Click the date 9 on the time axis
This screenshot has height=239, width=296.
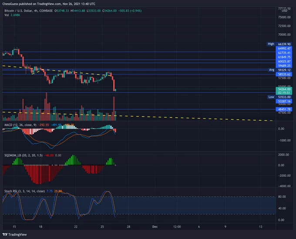(x=225, y=226)
